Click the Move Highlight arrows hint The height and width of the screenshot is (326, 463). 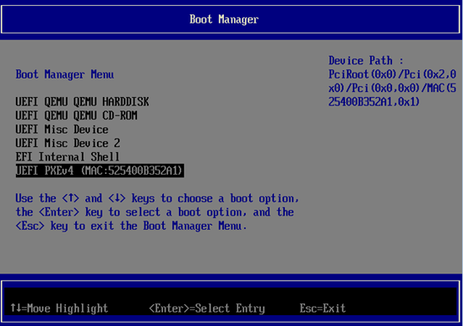(x=59, y=308)
